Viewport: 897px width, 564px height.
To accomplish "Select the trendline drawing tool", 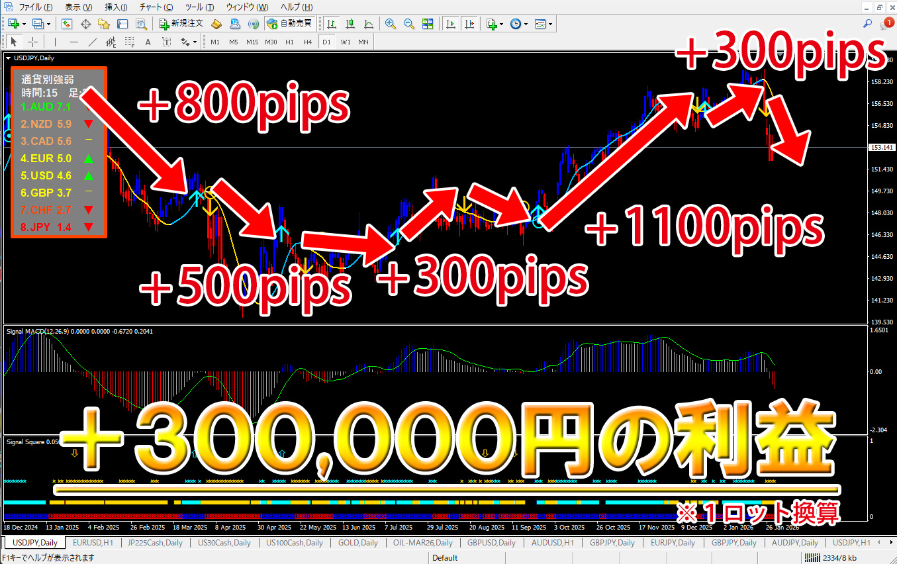I will point(93,42).
